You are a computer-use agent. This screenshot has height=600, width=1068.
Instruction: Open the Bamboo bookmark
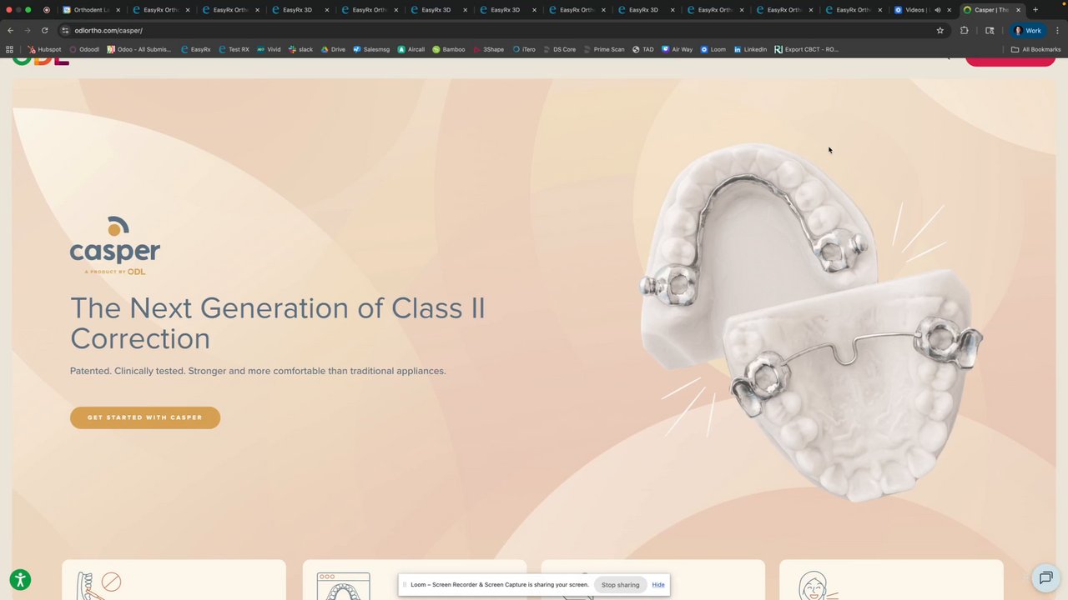pos(449,49)
